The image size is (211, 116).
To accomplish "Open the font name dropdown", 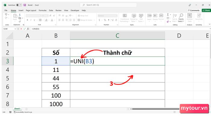I will (x=41, y=16).
